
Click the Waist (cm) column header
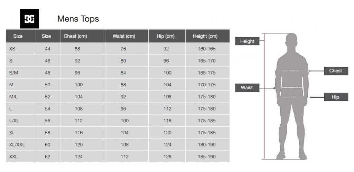pyautogui.click(x=124, y=36)
